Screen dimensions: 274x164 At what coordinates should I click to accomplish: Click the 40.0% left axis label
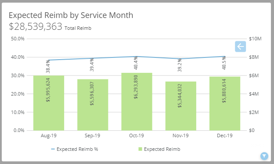pyautogui.click(x=18, y=57)
